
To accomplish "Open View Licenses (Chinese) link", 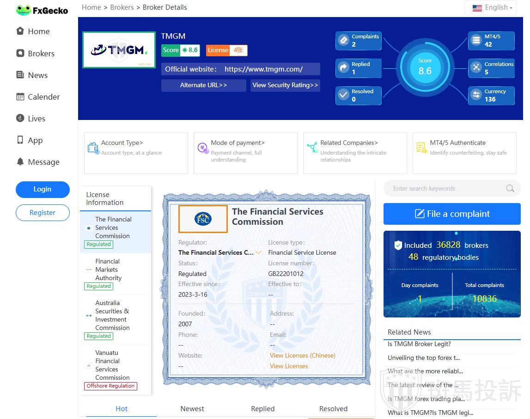I will (302, 355).
